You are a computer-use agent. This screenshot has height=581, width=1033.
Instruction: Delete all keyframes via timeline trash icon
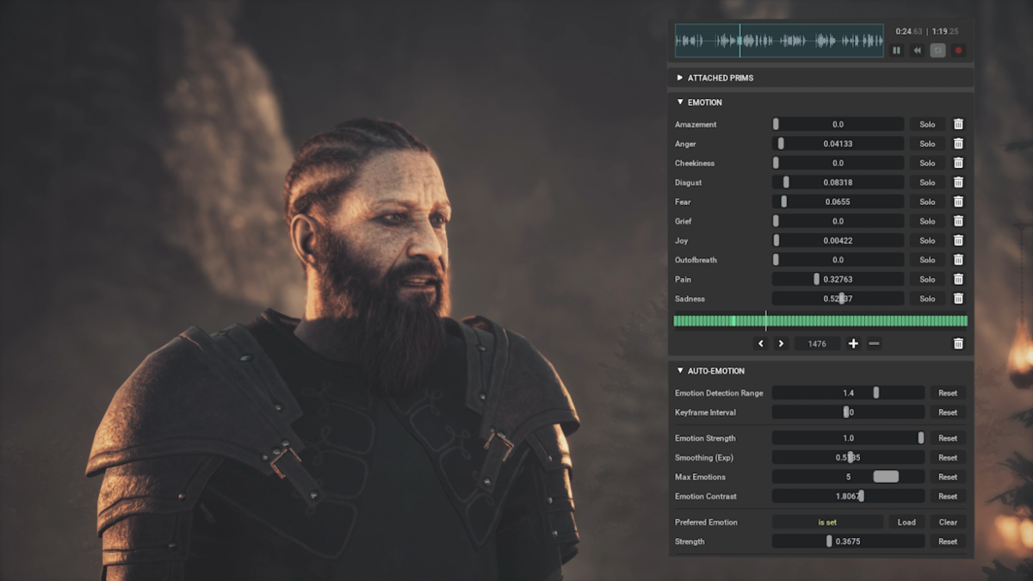tap(958, 343)
